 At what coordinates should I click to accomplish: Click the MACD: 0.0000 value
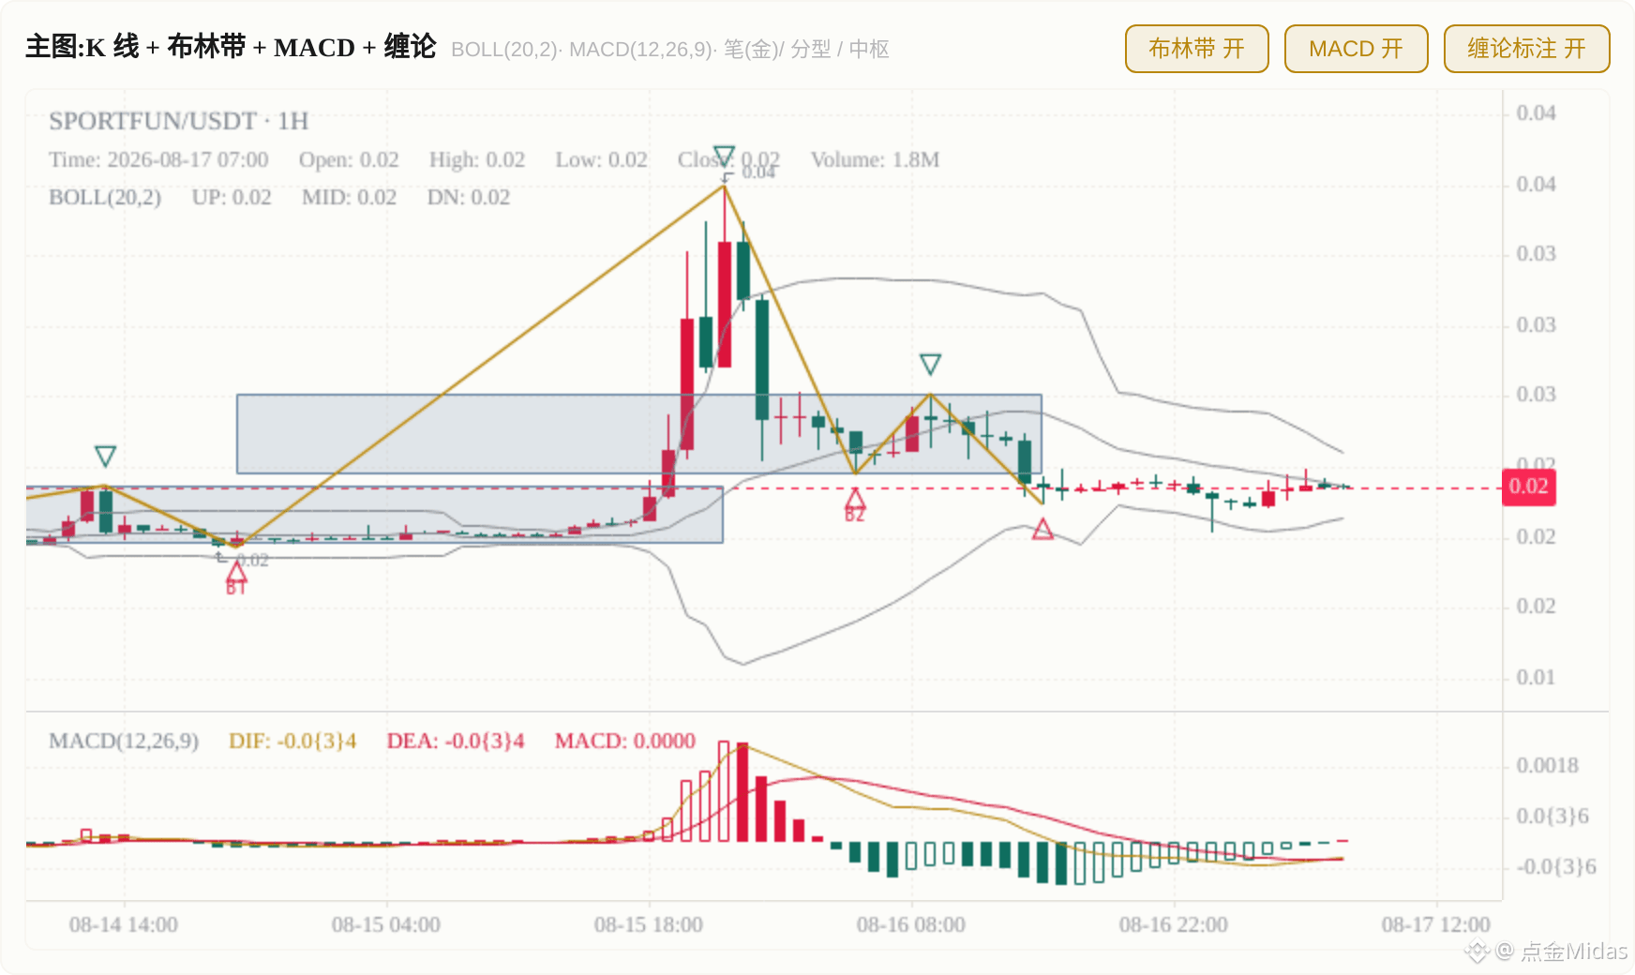(x=625, y=741)
